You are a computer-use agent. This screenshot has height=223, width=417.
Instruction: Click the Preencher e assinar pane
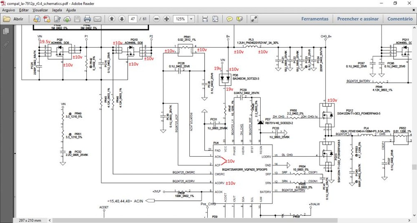coord(358,19)
